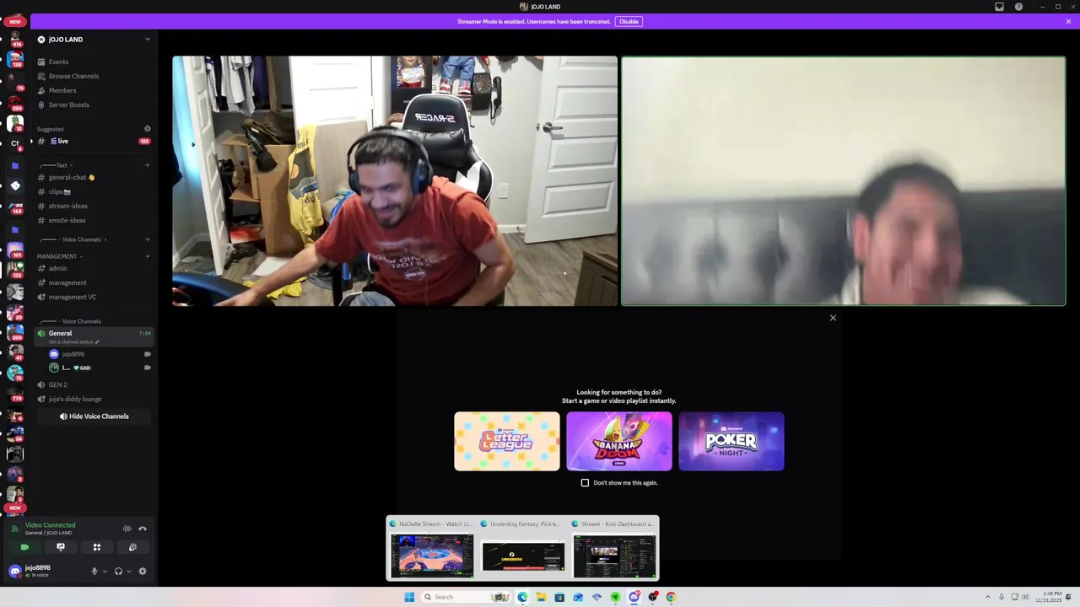Image resolution: width=1080 pixels, height=607 pixels.
Task: Switch to Kick Dashboard Edge window preview
Action: [x=614, y=548]
